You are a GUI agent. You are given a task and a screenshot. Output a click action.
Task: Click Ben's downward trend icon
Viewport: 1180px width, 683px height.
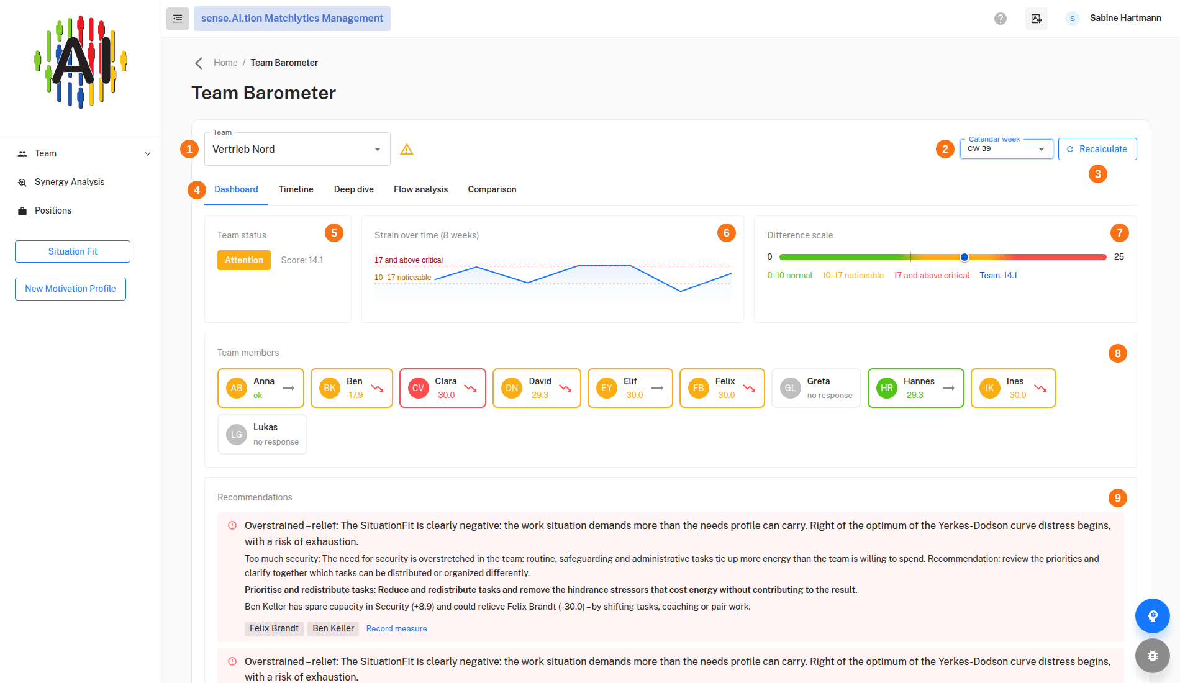pos(378,388)
